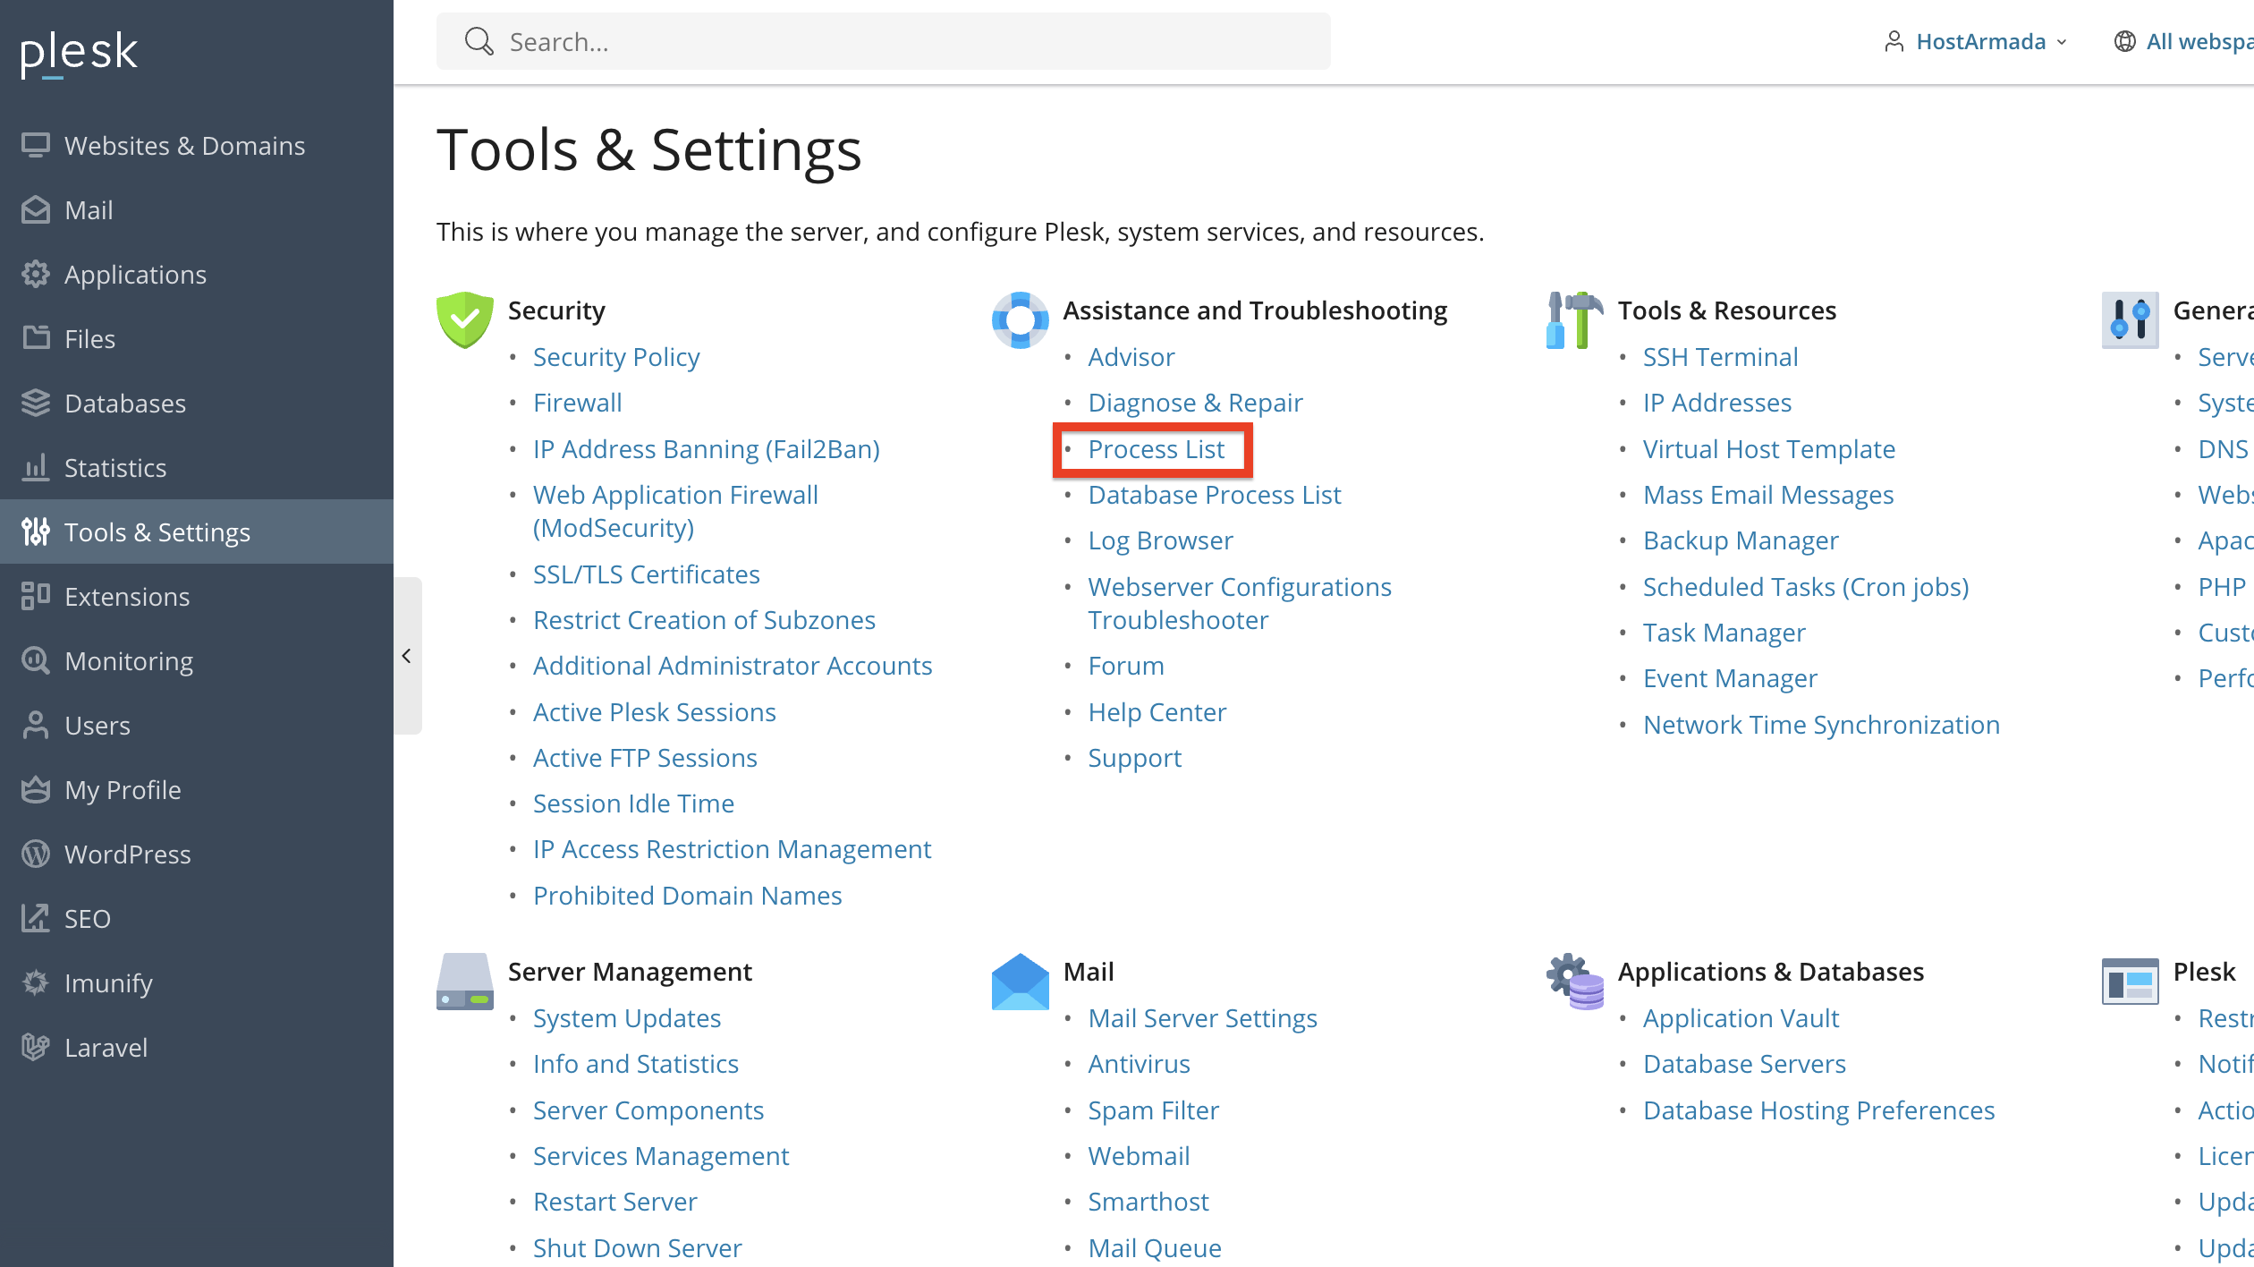Open Additional Administrator Accounts
This screenshot has width=2254, height=1267.
tap(733, 666)
